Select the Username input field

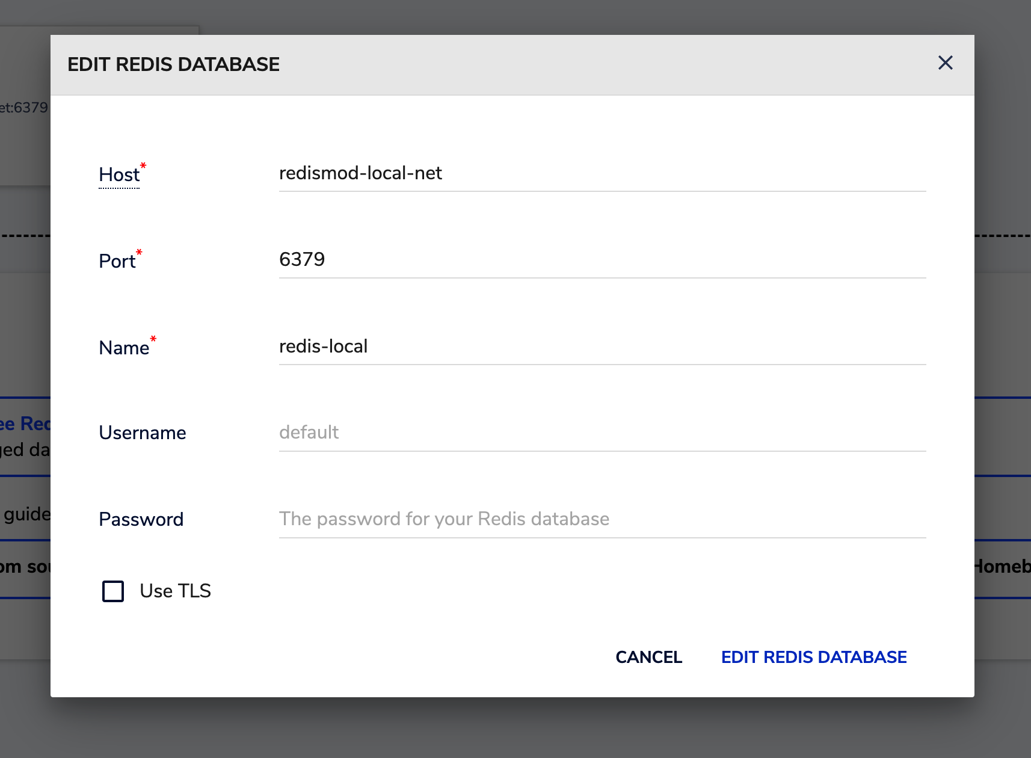pos(602,433)
